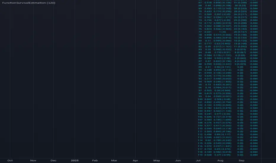
Task: Select the 0.999 (-0.001) cell in row 99
Action: click(x=222, y=96)
